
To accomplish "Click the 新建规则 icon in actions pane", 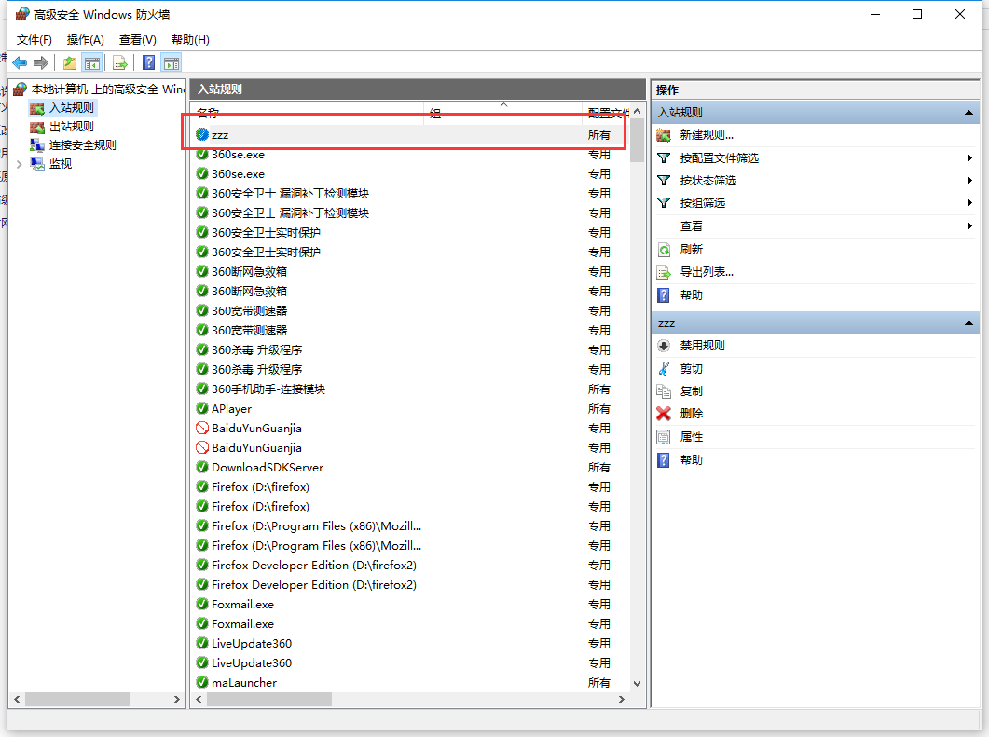I will (x=664, y=135).
